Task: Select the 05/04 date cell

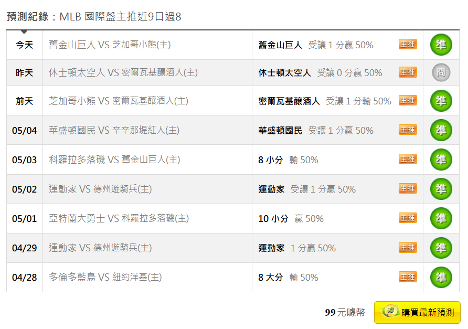Action: click(24, 130)
